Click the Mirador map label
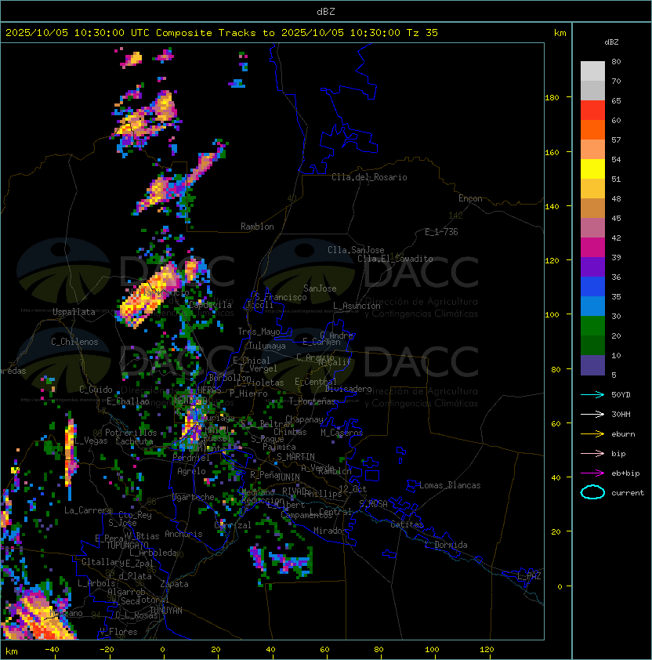The height and width of the screenshot is (660, 652). 331,531
